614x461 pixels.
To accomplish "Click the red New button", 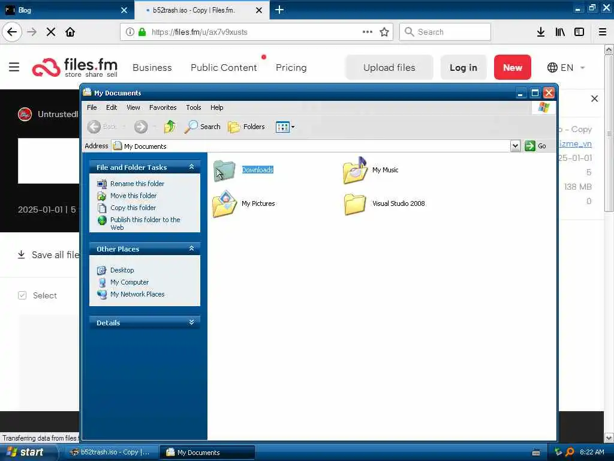I will 512,67.
